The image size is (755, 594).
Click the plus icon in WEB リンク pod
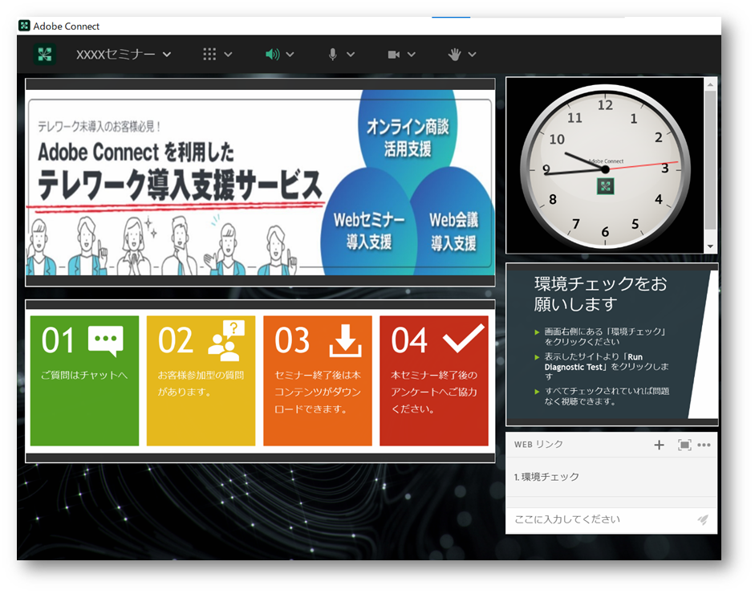pyautogui.click(x=660, y=445)
